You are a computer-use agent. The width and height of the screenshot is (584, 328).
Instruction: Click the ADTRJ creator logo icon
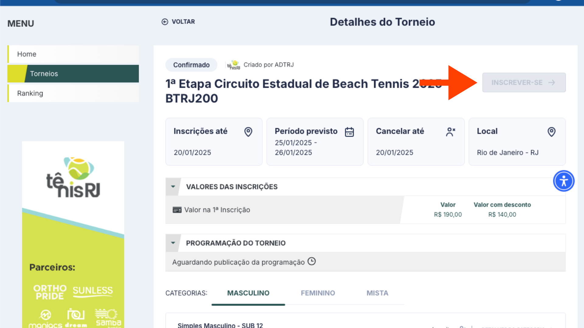tap(234, 65)
